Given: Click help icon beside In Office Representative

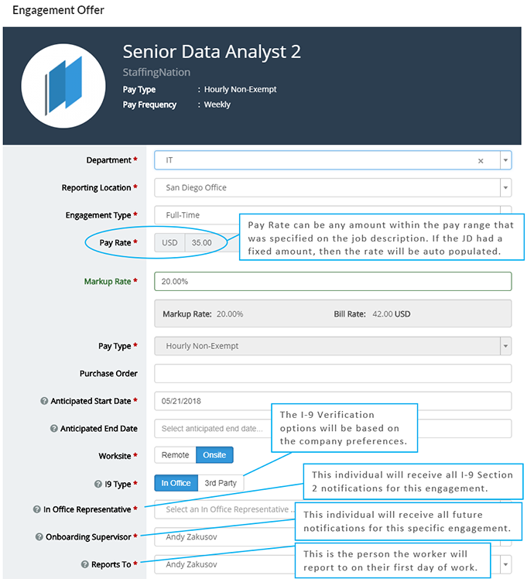Looking at the screenshot, I should coord(37,509).
